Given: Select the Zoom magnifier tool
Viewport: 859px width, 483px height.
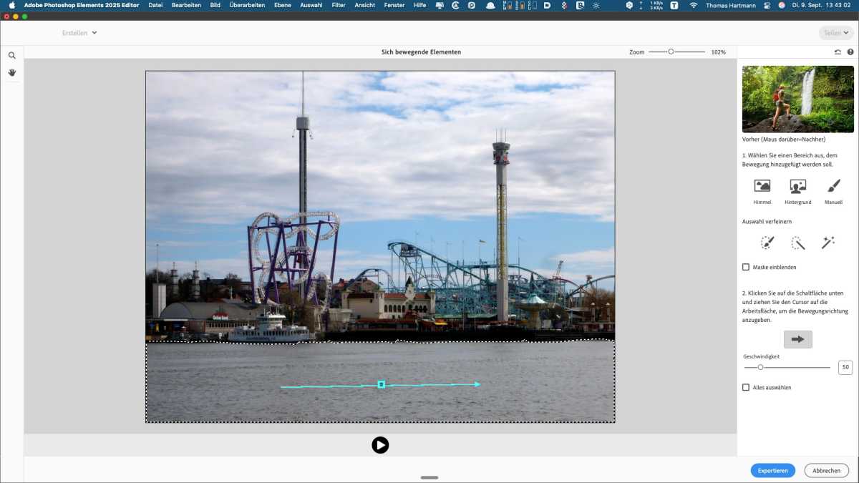Looking at the screenshot, I should [x=11, y=56].
